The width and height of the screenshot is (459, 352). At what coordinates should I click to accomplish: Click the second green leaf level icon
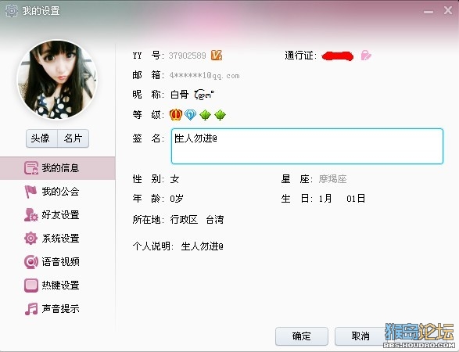(220, 114)
